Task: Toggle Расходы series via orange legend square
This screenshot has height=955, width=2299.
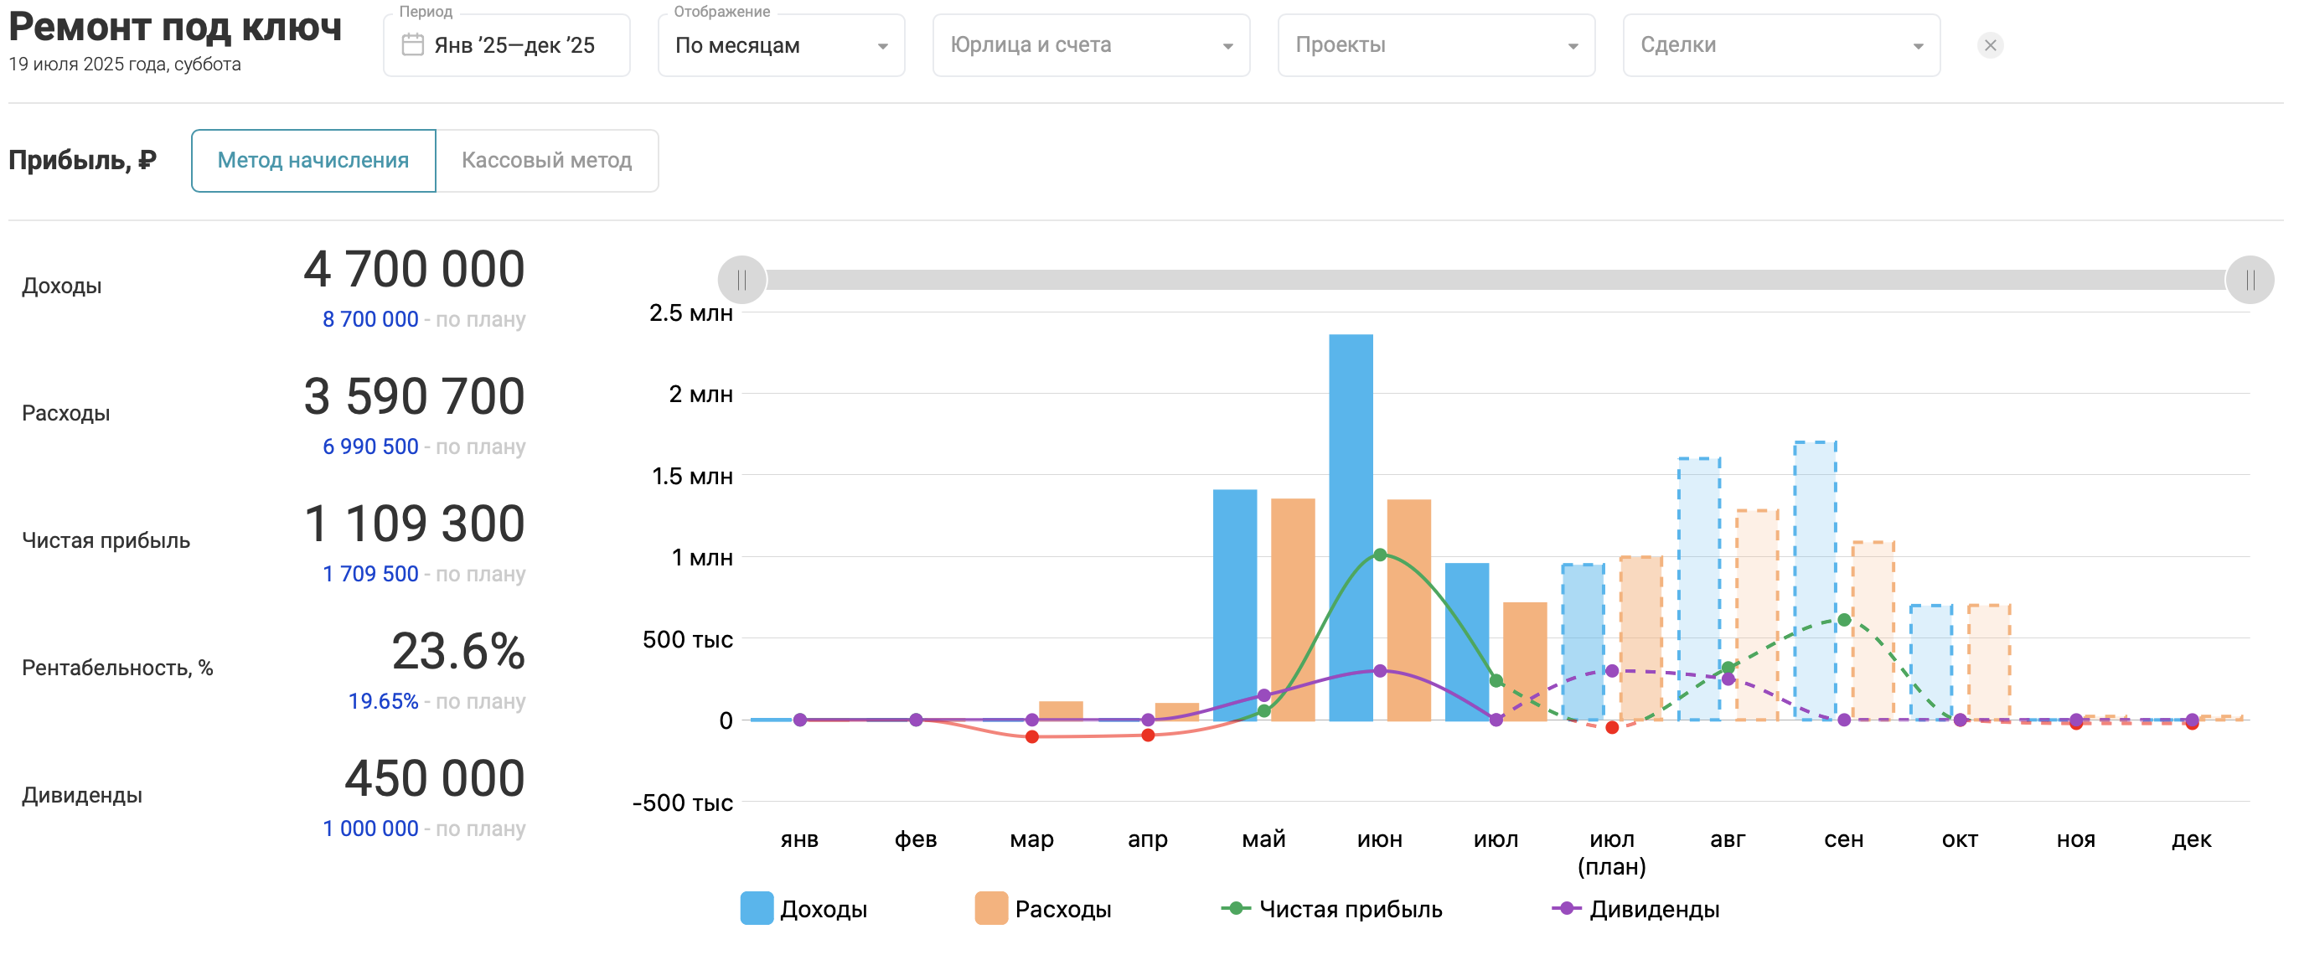Action: (990, 908)
